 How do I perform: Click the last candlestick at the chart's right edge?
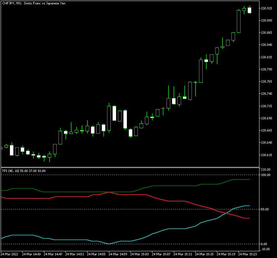coord(249,10)
